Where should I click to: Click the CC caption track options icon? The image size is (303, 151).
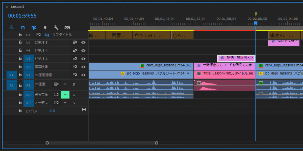point(67,28)
